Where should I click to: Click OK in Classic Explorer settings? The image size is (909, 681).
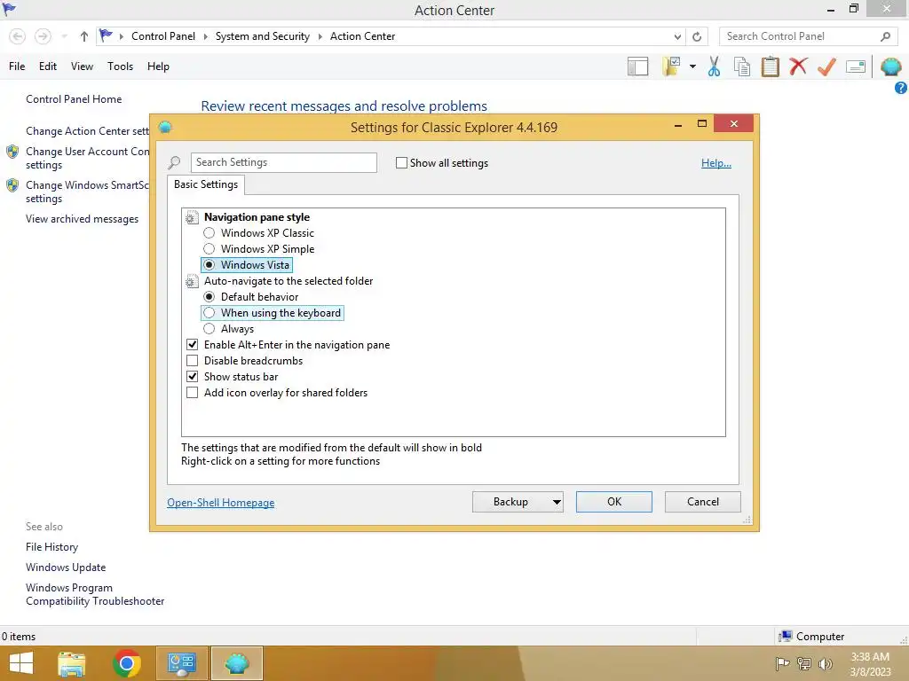pyautogui.click(x=614, y=502)
